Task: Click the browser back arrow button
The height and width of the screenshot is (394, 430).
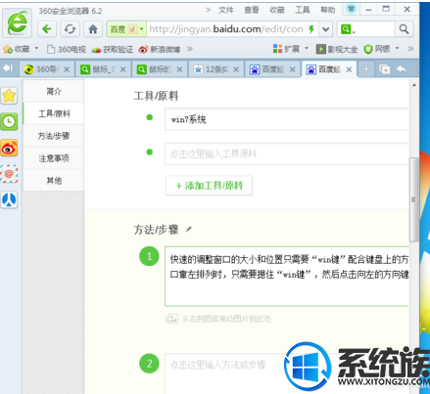Action: pyautogui.click(x=47, y=29)
